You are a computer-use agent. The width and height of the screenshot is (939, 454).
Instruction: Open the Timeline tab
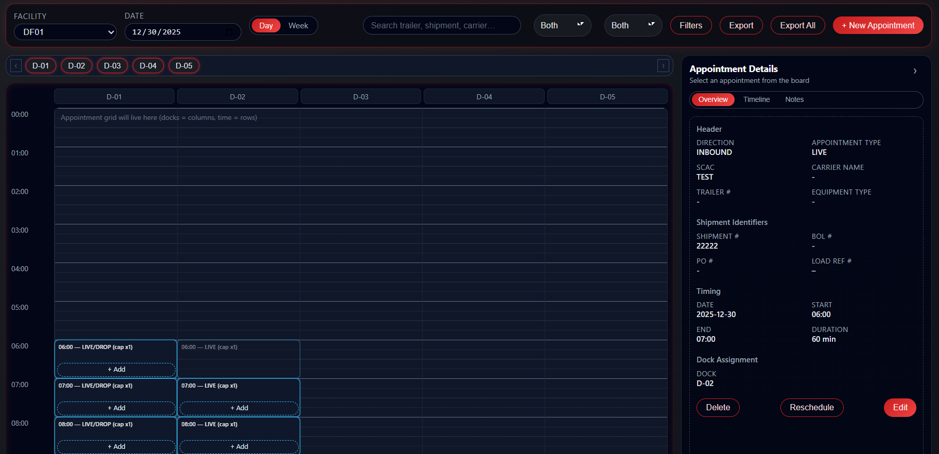756,99
